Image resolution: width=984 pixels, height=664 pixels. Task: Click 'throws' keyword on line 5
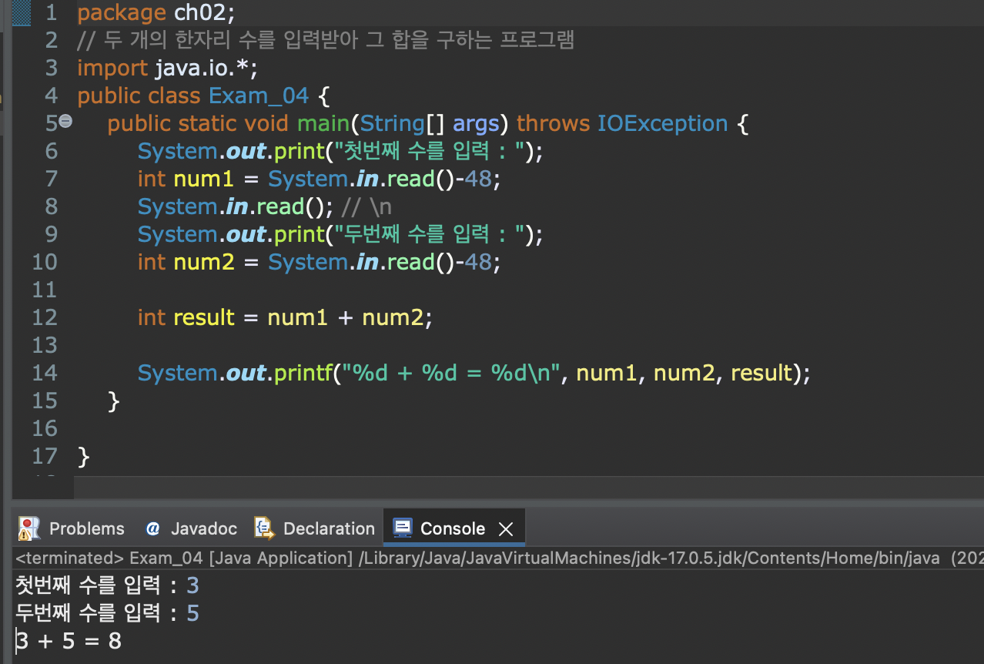552,123
